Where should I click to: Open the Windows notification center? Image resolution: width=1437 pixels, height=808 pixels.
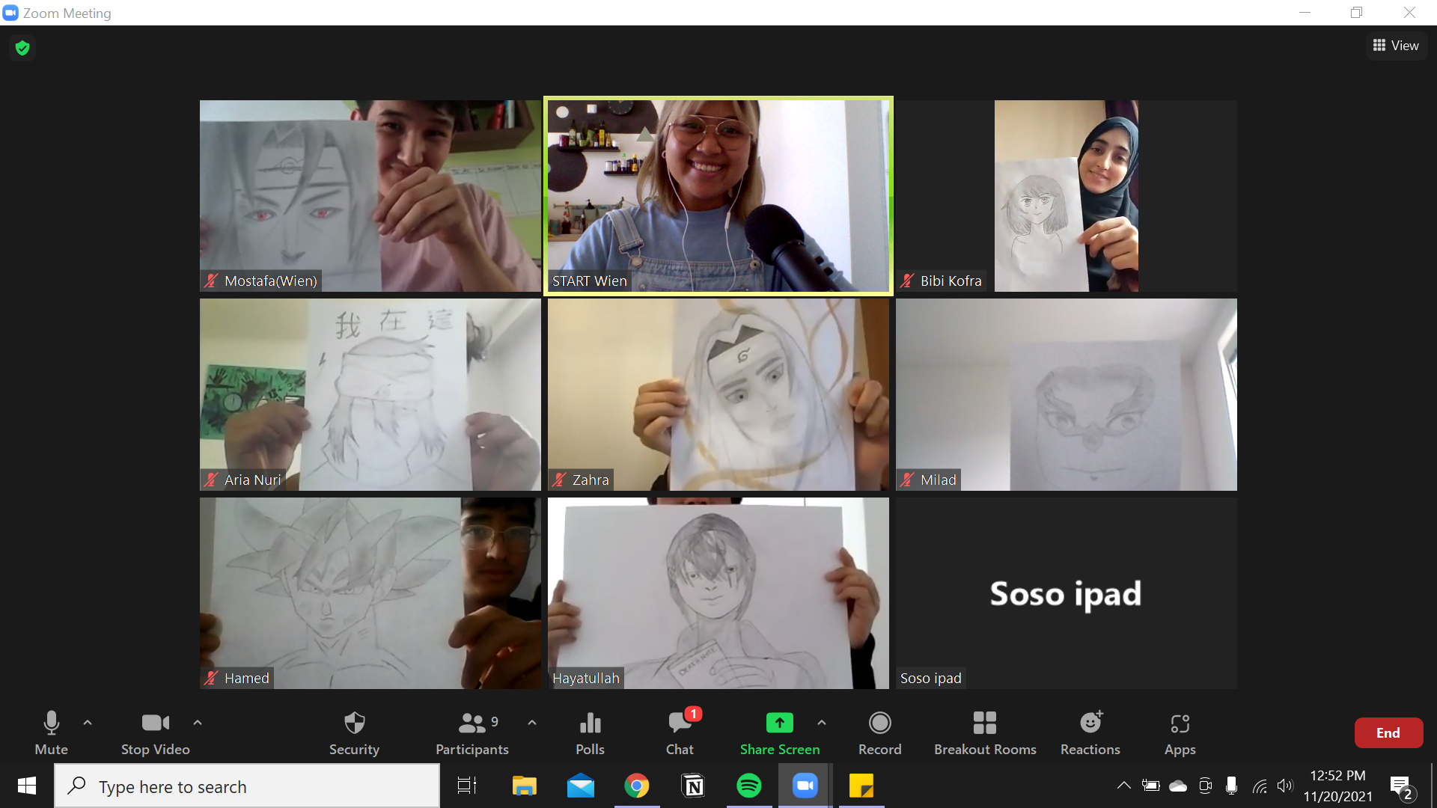click(x=1402, y=786)
